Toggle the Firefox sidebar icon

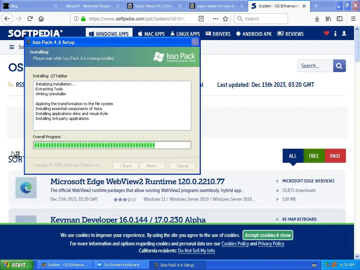coord(340,19)
